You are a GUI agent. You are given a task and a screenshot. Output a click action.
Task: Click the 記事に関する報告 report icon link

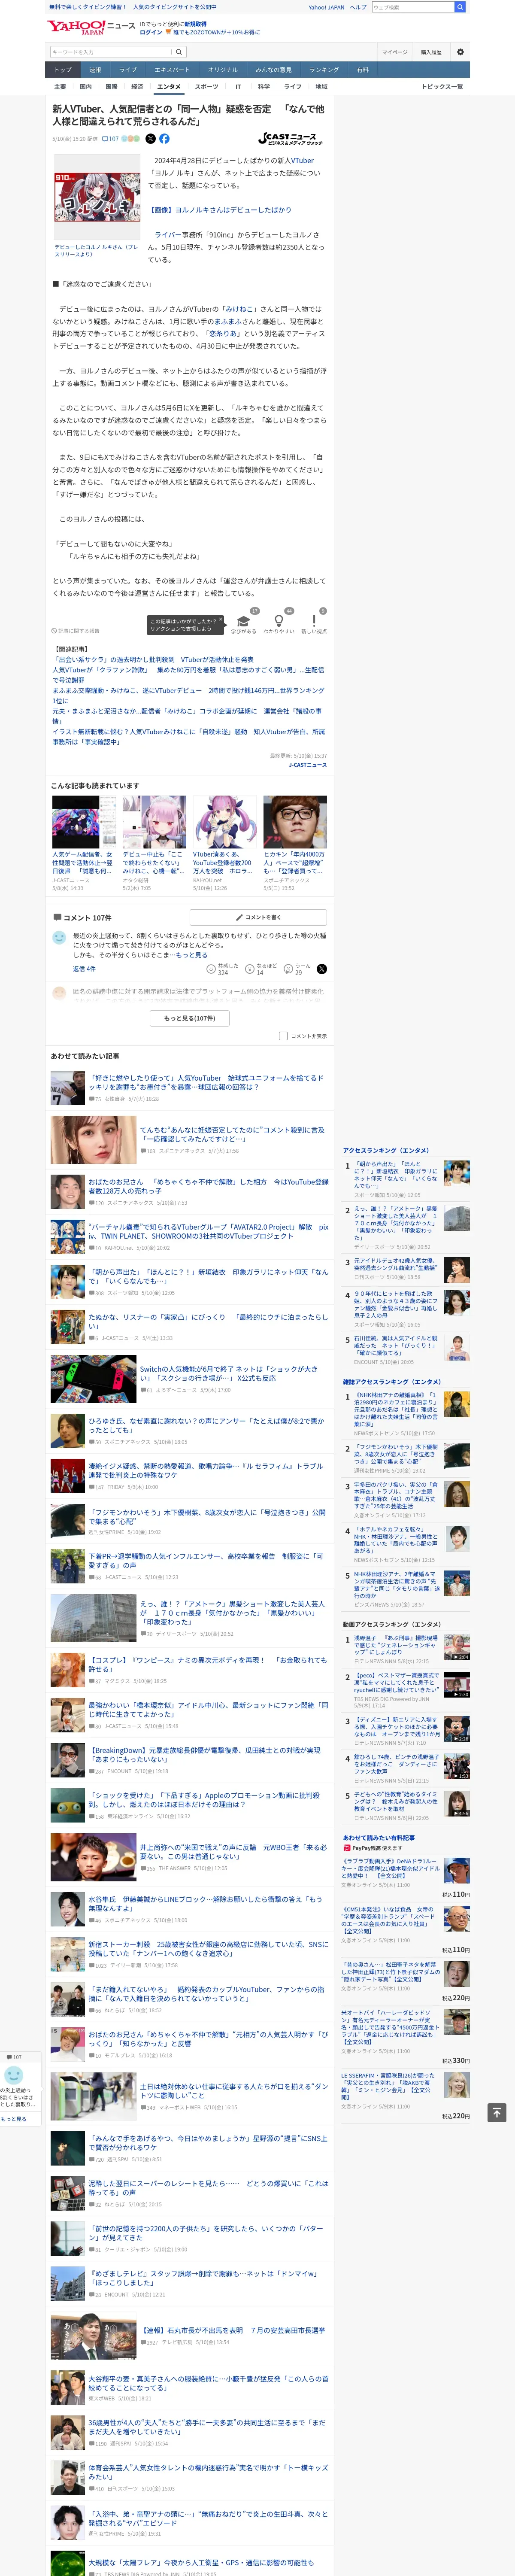coord(76,631)
